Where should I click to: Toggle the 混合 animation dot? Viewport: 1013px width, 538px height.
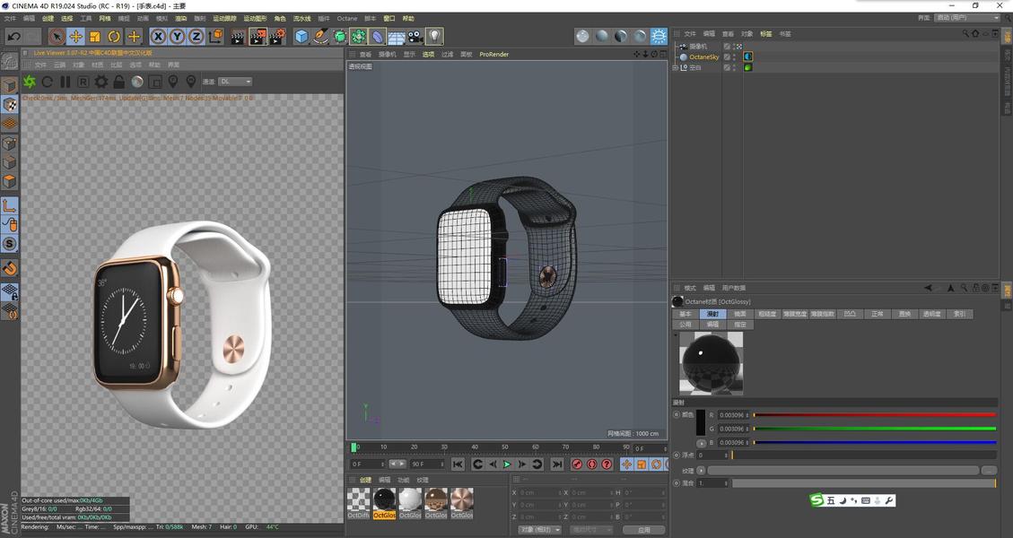677,482
